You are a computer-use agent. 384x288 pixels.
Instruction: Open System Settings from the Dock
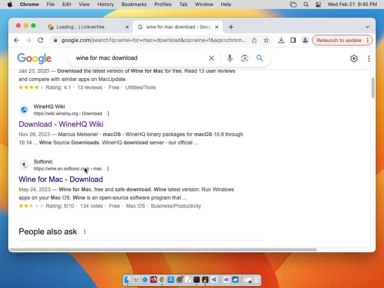(180, 279)
